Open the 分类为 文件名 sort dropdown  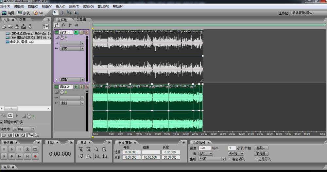click(23, 129)
